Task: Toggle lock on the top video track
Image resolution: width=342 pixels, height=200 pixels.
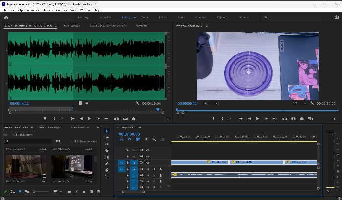Action: click(x=128, y=150)
